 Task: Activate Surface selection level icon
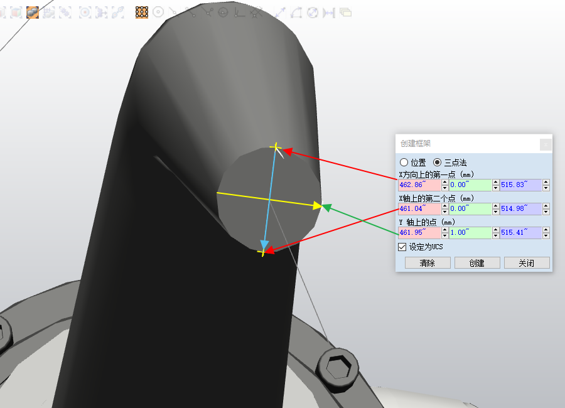pyautogui.click(x=16, y=13)
